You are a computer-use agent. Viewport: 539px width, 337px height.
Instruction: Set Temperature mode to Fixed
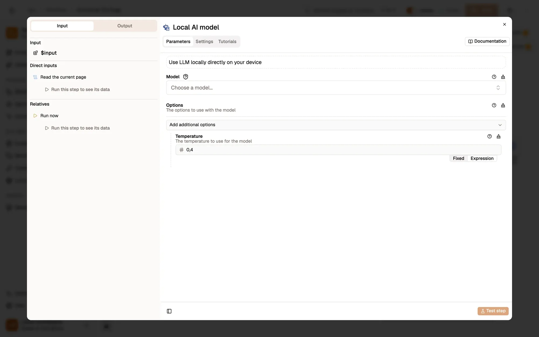(x=458, y=159)
